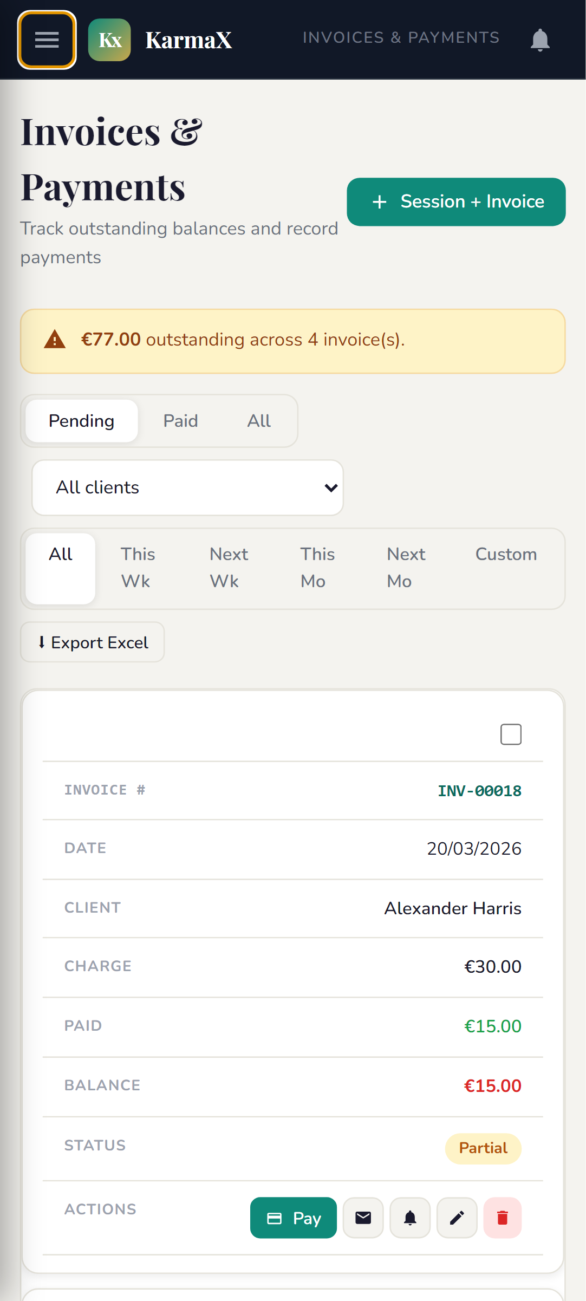
Task: Send reminder using bell icon in actions
Action: tap(410, 1218)
